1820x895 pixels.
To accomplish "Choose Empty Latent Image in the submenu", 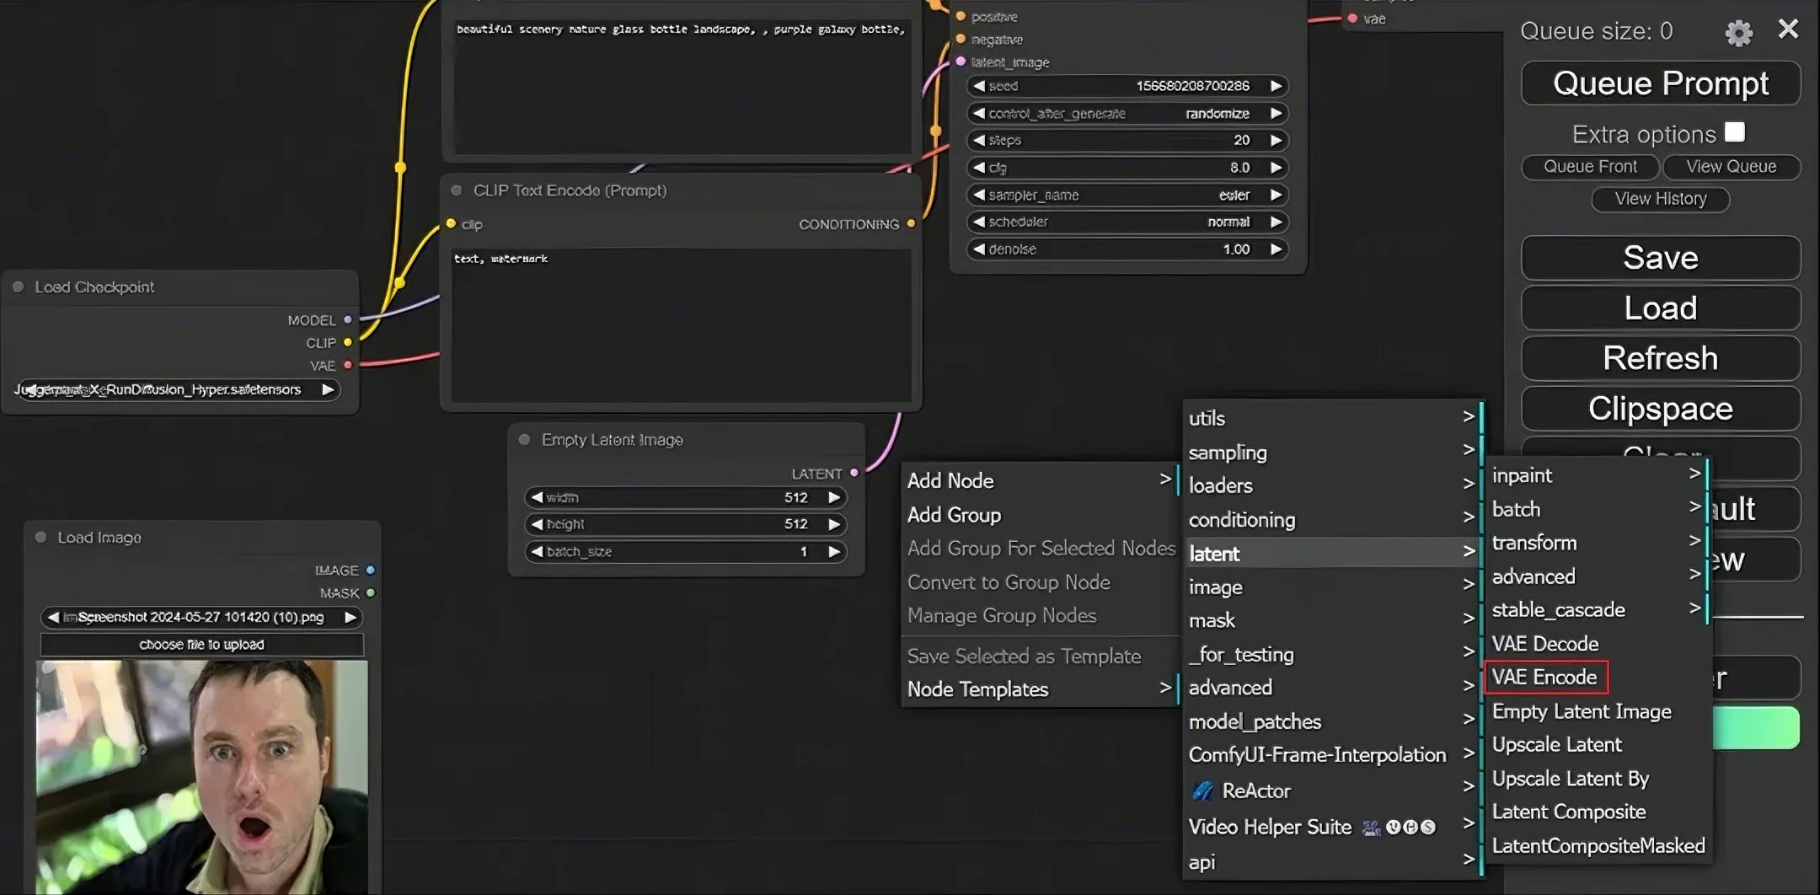I will [1582, 711].
